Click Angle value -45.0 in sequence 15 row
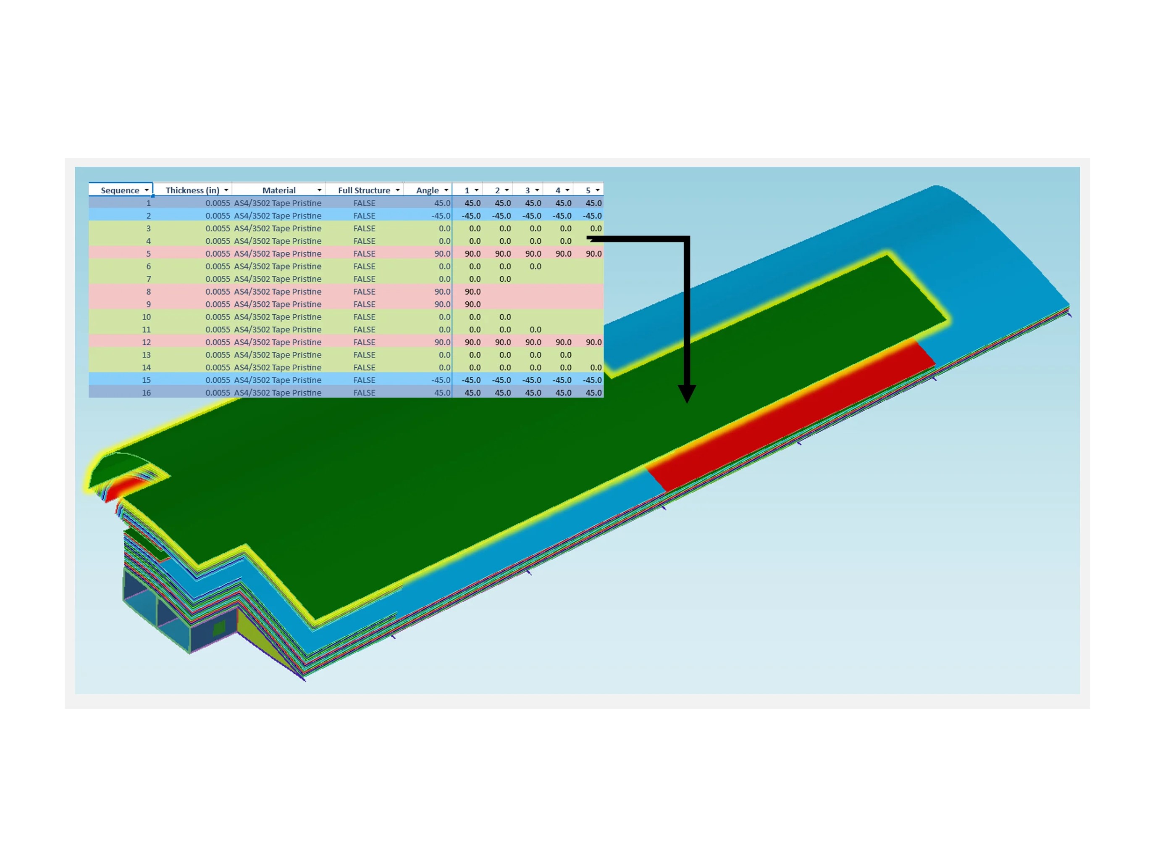 point(441,380)
